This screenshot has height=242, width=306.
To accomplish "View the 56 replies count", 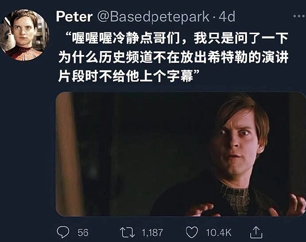I will coord(83,233).
